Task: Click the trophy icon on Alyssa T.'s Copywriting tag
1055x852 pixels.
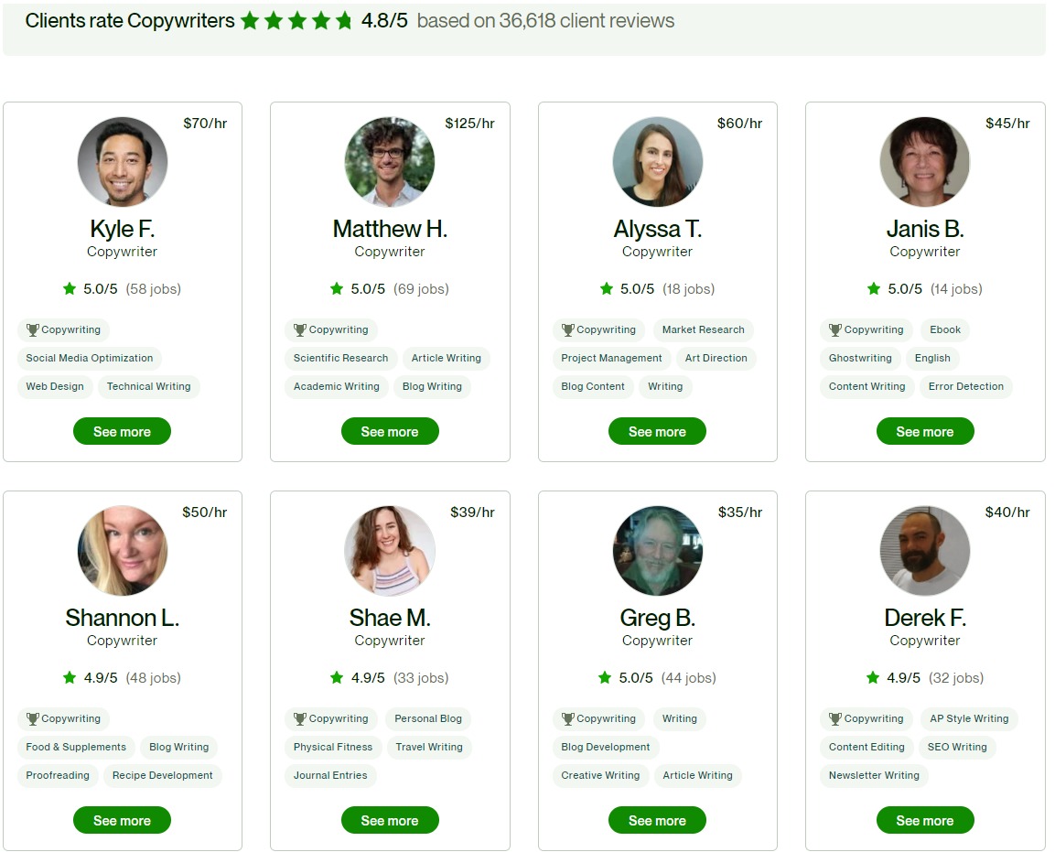Action: point(568,329)
